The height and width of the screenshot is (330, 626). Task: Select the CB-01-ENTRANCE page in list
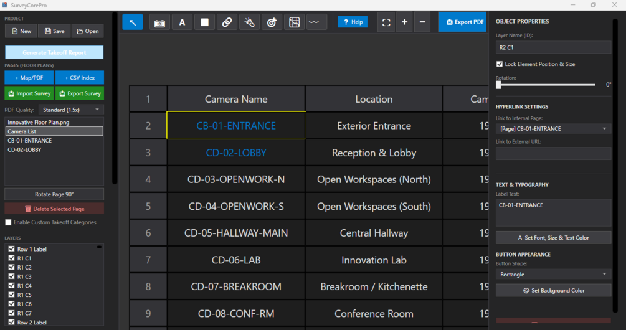[x=30, y=141]
